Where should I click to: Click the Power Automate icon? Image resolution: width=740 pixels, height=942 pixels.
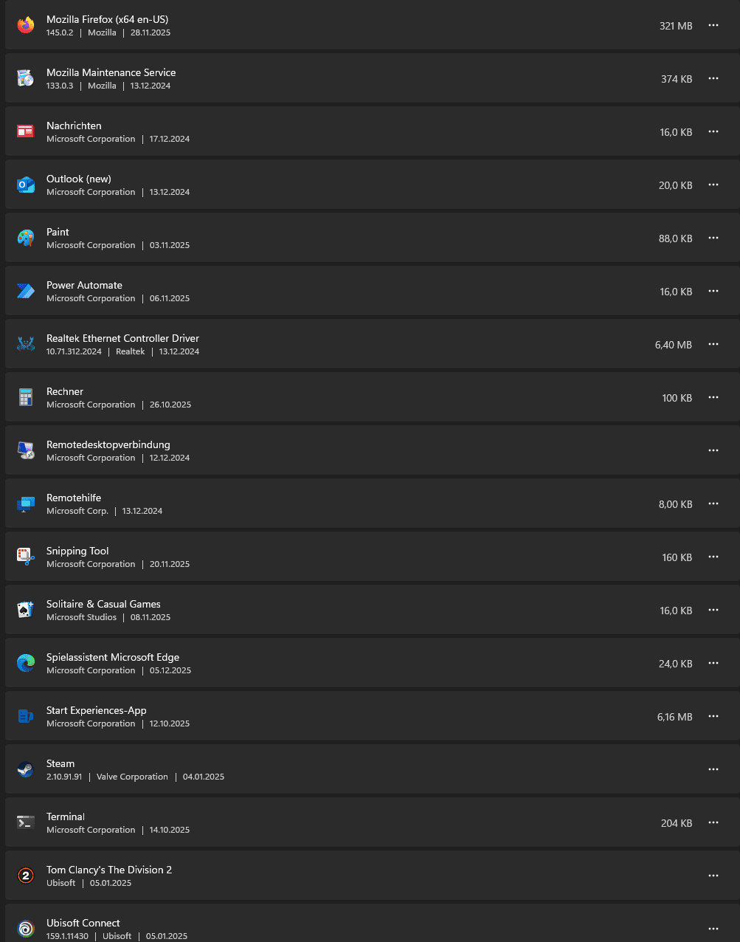(26, 291)
